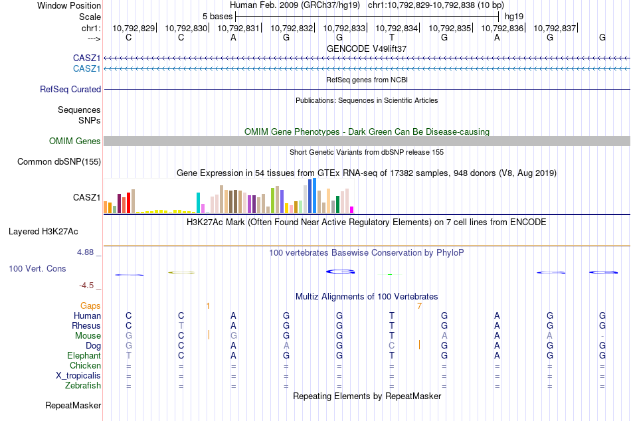
Task: Select the Human species row label
Action: [x=87, y=315]
